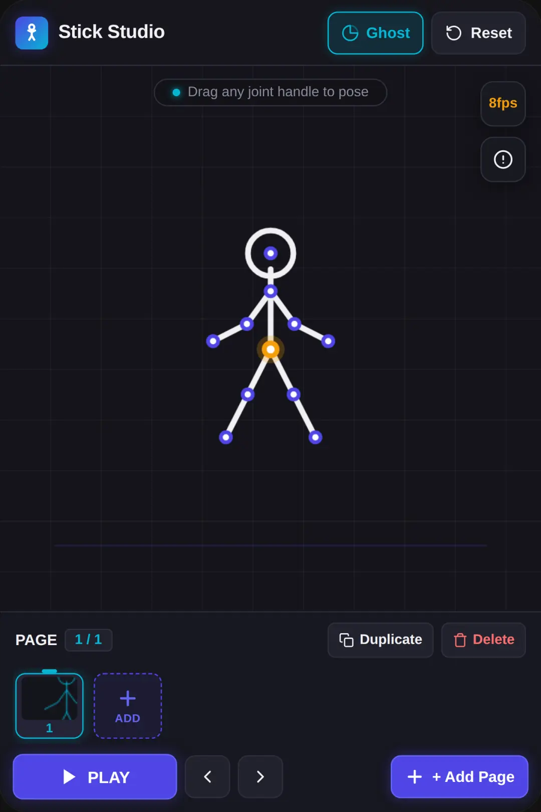Select the orange hip joint handle
541x812 pixels.
point(270,349)
